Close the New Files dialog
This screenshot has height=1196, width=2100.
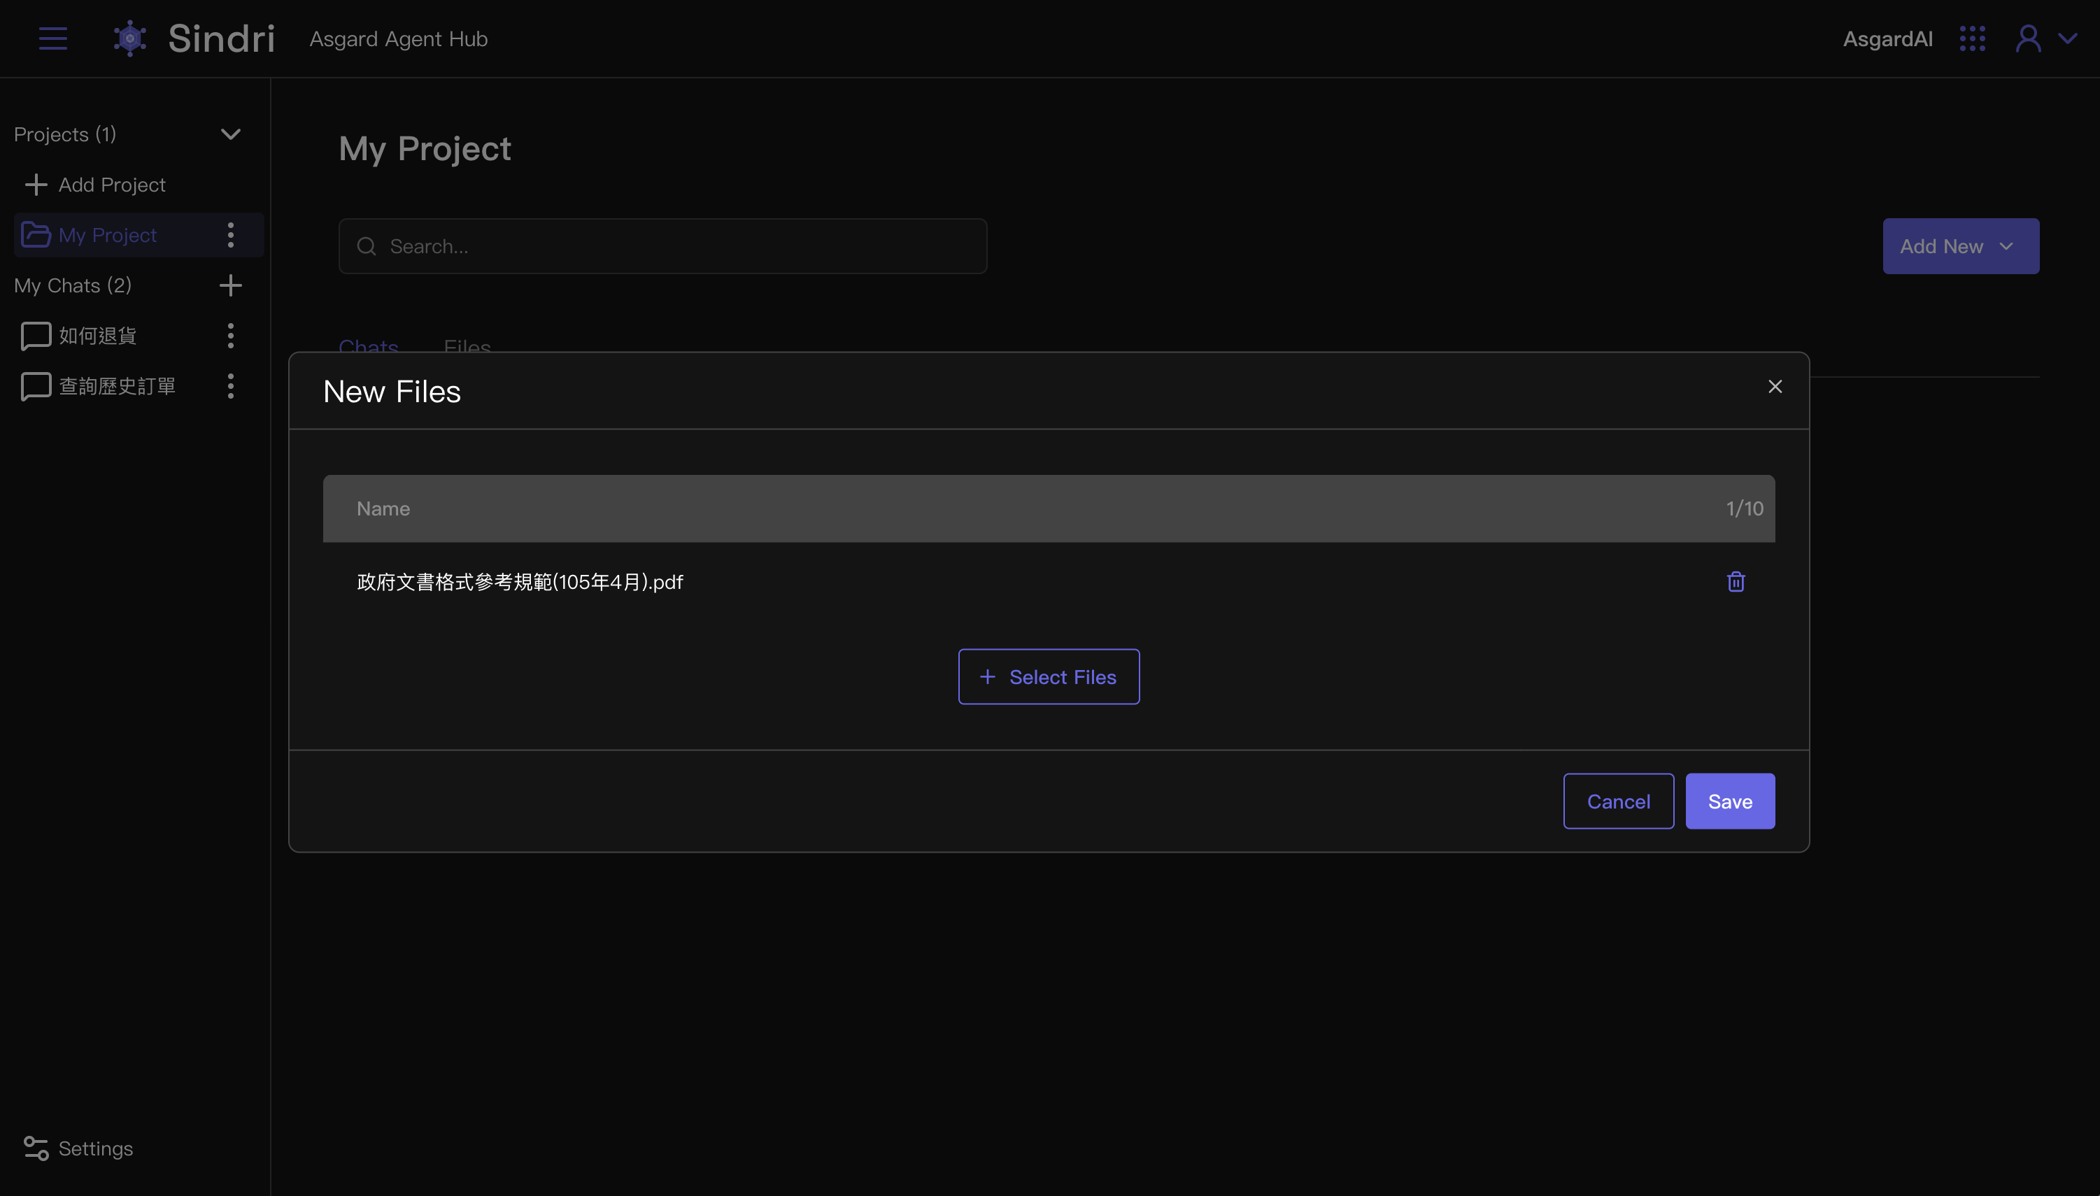coord(1775,386)
